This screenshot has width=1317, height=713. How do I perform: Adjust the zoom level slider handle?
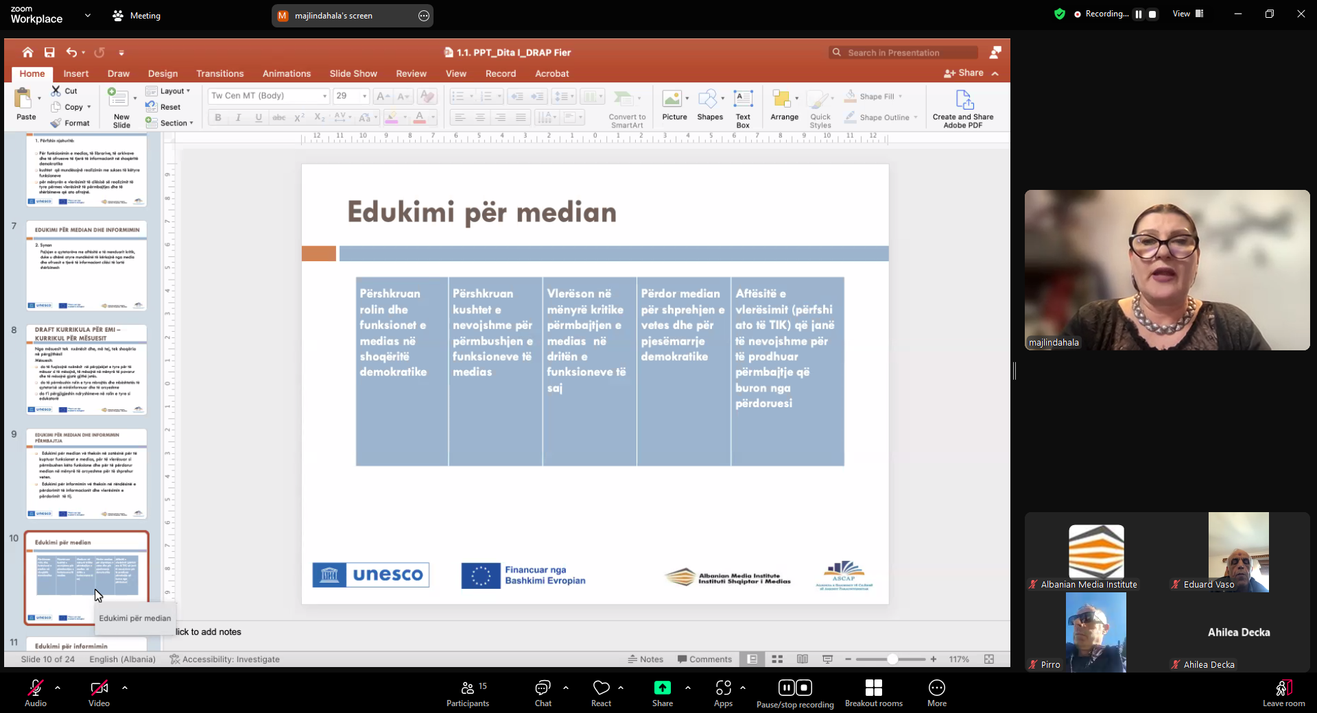point(892,659)
